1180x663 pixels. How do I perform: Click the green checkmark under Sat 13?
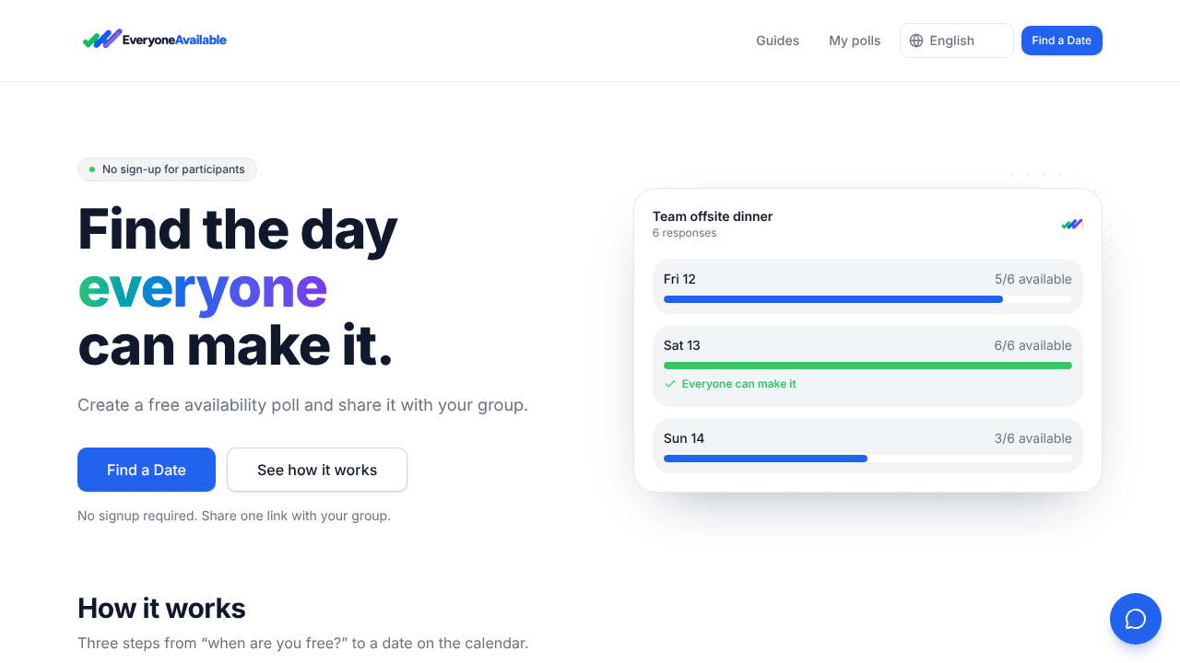(670, 384)
